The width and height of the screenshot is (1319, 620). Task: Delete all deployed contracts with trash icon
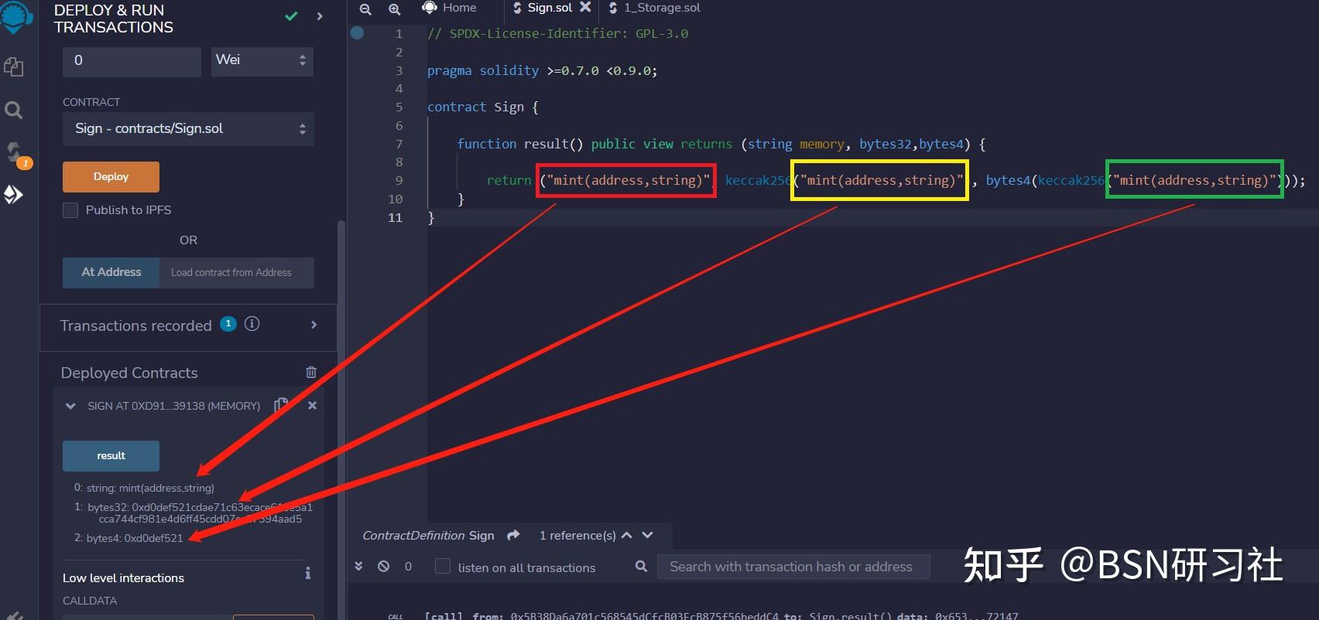(311, 372)
